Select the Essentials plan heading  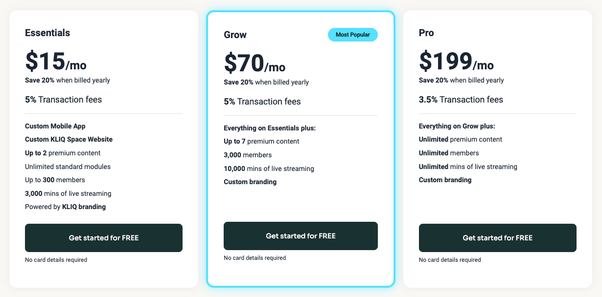coord(47,33)
